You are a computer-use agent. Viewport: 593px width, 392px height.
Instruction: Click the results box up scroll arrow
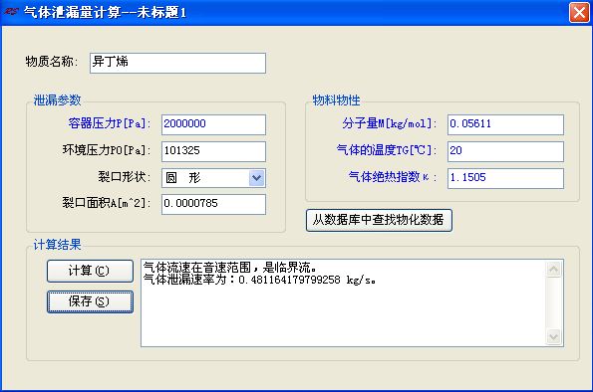[554, 269]
